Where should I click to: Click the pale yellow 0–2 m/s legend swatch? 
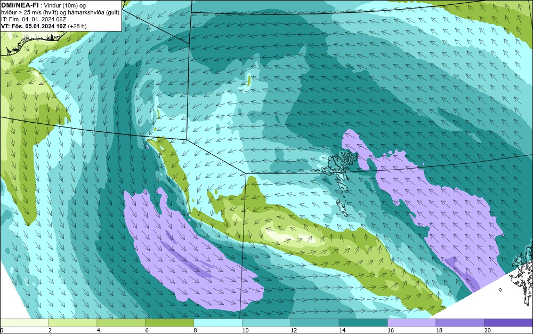click(25, 322)
